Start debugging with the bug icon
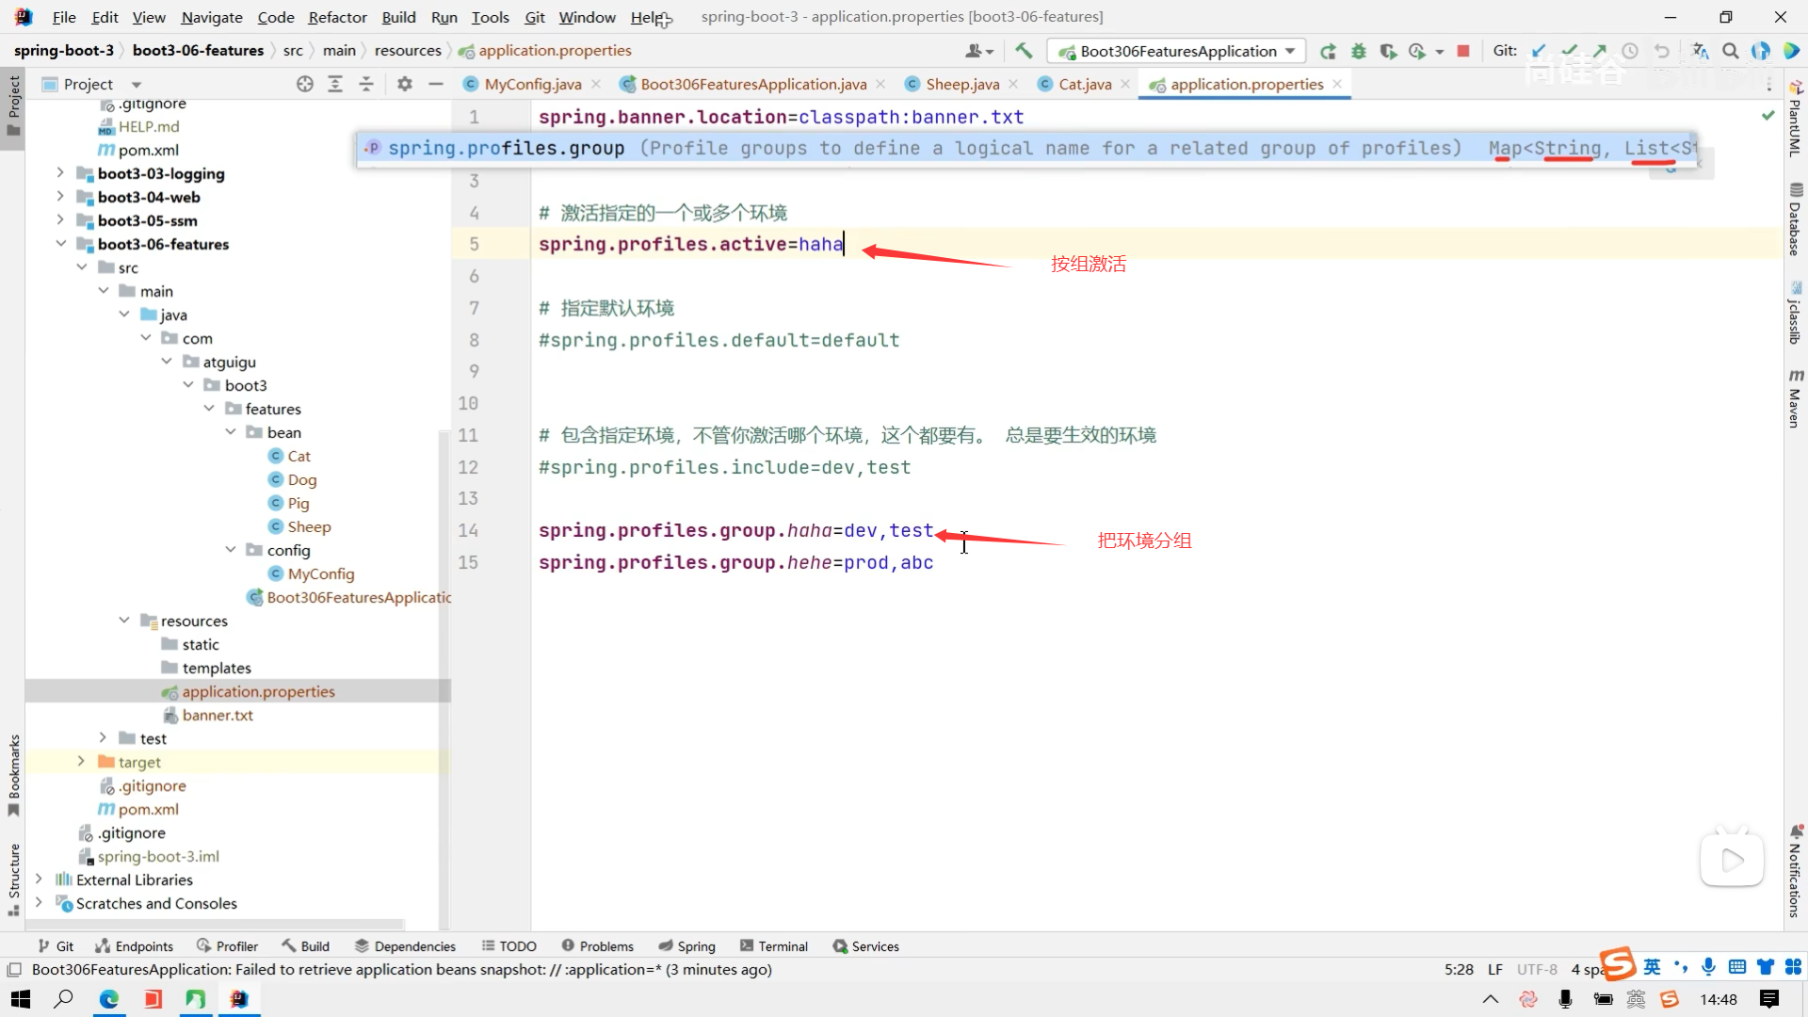 click(x=1358, y=51)
